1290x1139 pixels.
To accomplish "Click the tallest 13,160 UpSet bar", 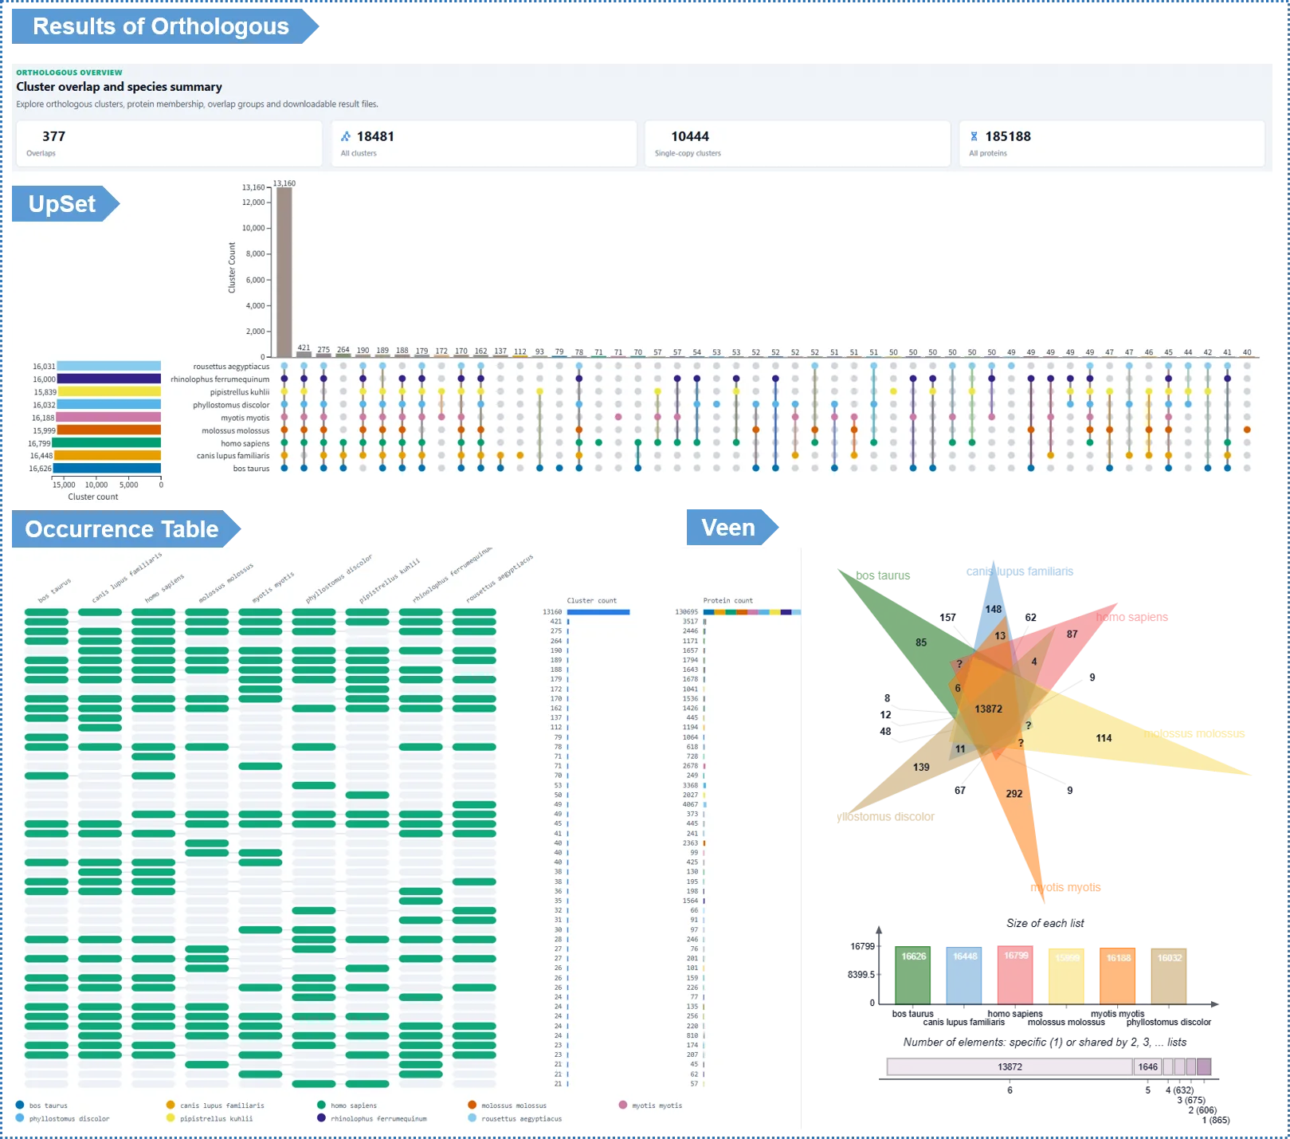I will tap(284, 272).
